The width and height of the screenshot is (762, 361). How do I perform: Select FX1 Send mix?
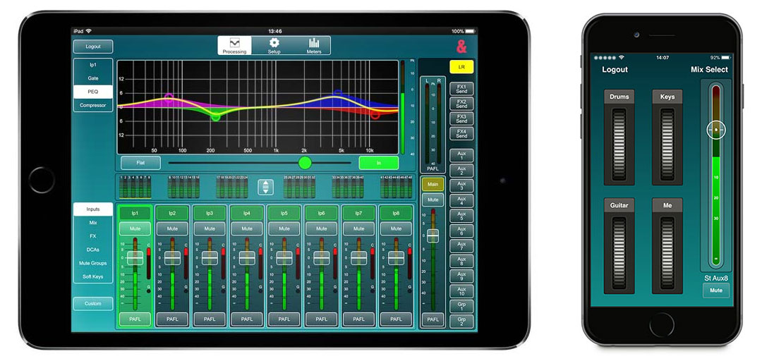pos(461,89)
